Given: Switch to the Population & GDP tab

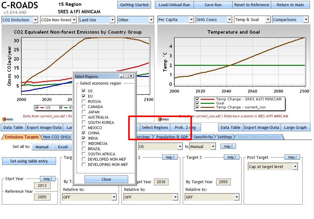Looking at the screenshot, I should tap(172, 137).
